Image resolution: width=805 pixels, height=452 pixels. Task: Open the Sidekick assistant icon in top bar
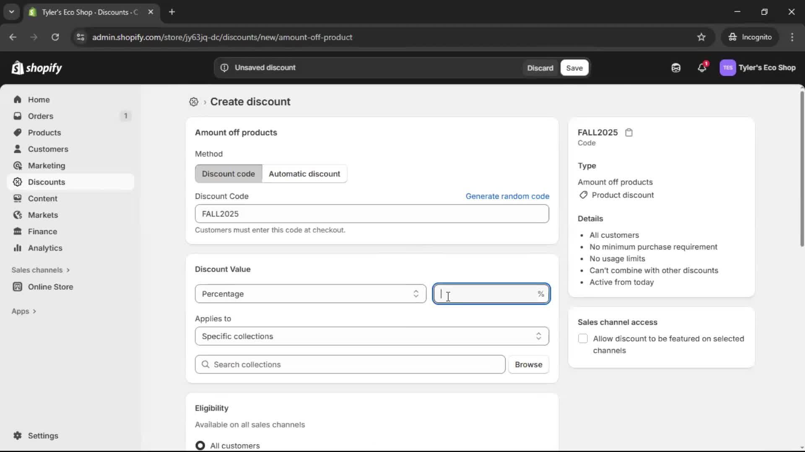tap(676, 68)
